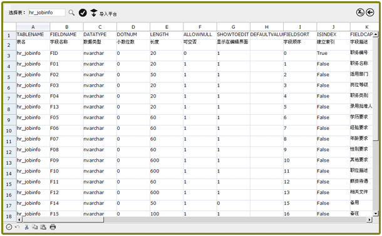Image resolution: width=382 pixels, height=236 pixels.
Task: Select column header B
Action: 66,27
